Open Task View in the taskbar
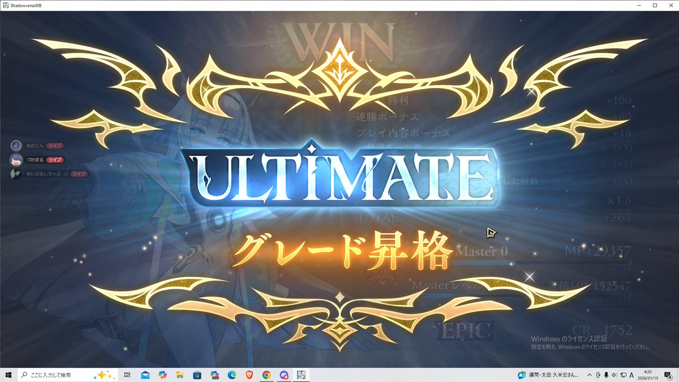The height and width of the screenshot is (382, 679). click(127, 375)
